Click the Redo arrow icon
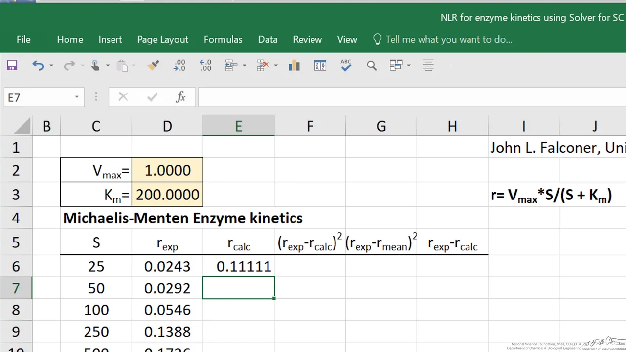Image resolution: width=626 pixels, height=352 pixels. pos(69,66)
